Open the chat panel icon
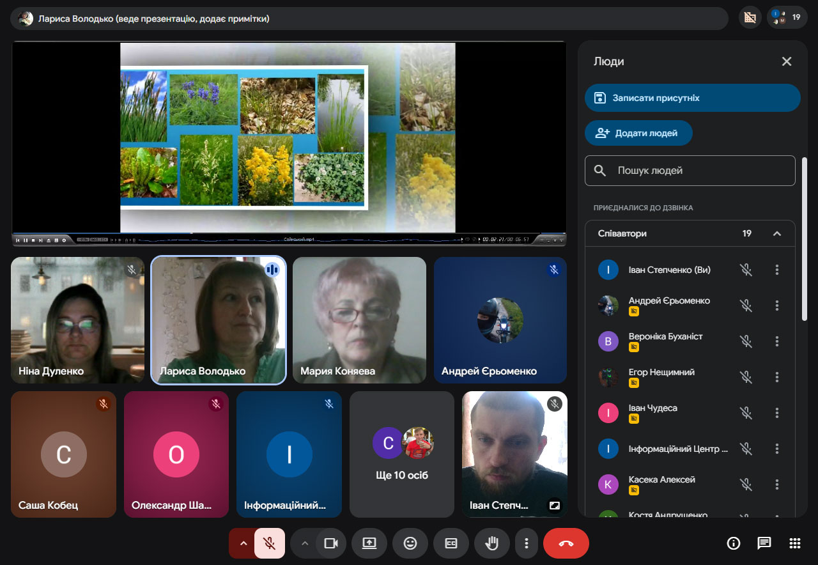The image size is (818, 565). pos(764,543)
